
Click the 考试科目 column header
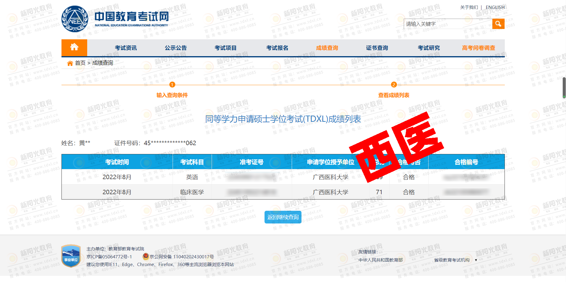click(x=192, y=162)
